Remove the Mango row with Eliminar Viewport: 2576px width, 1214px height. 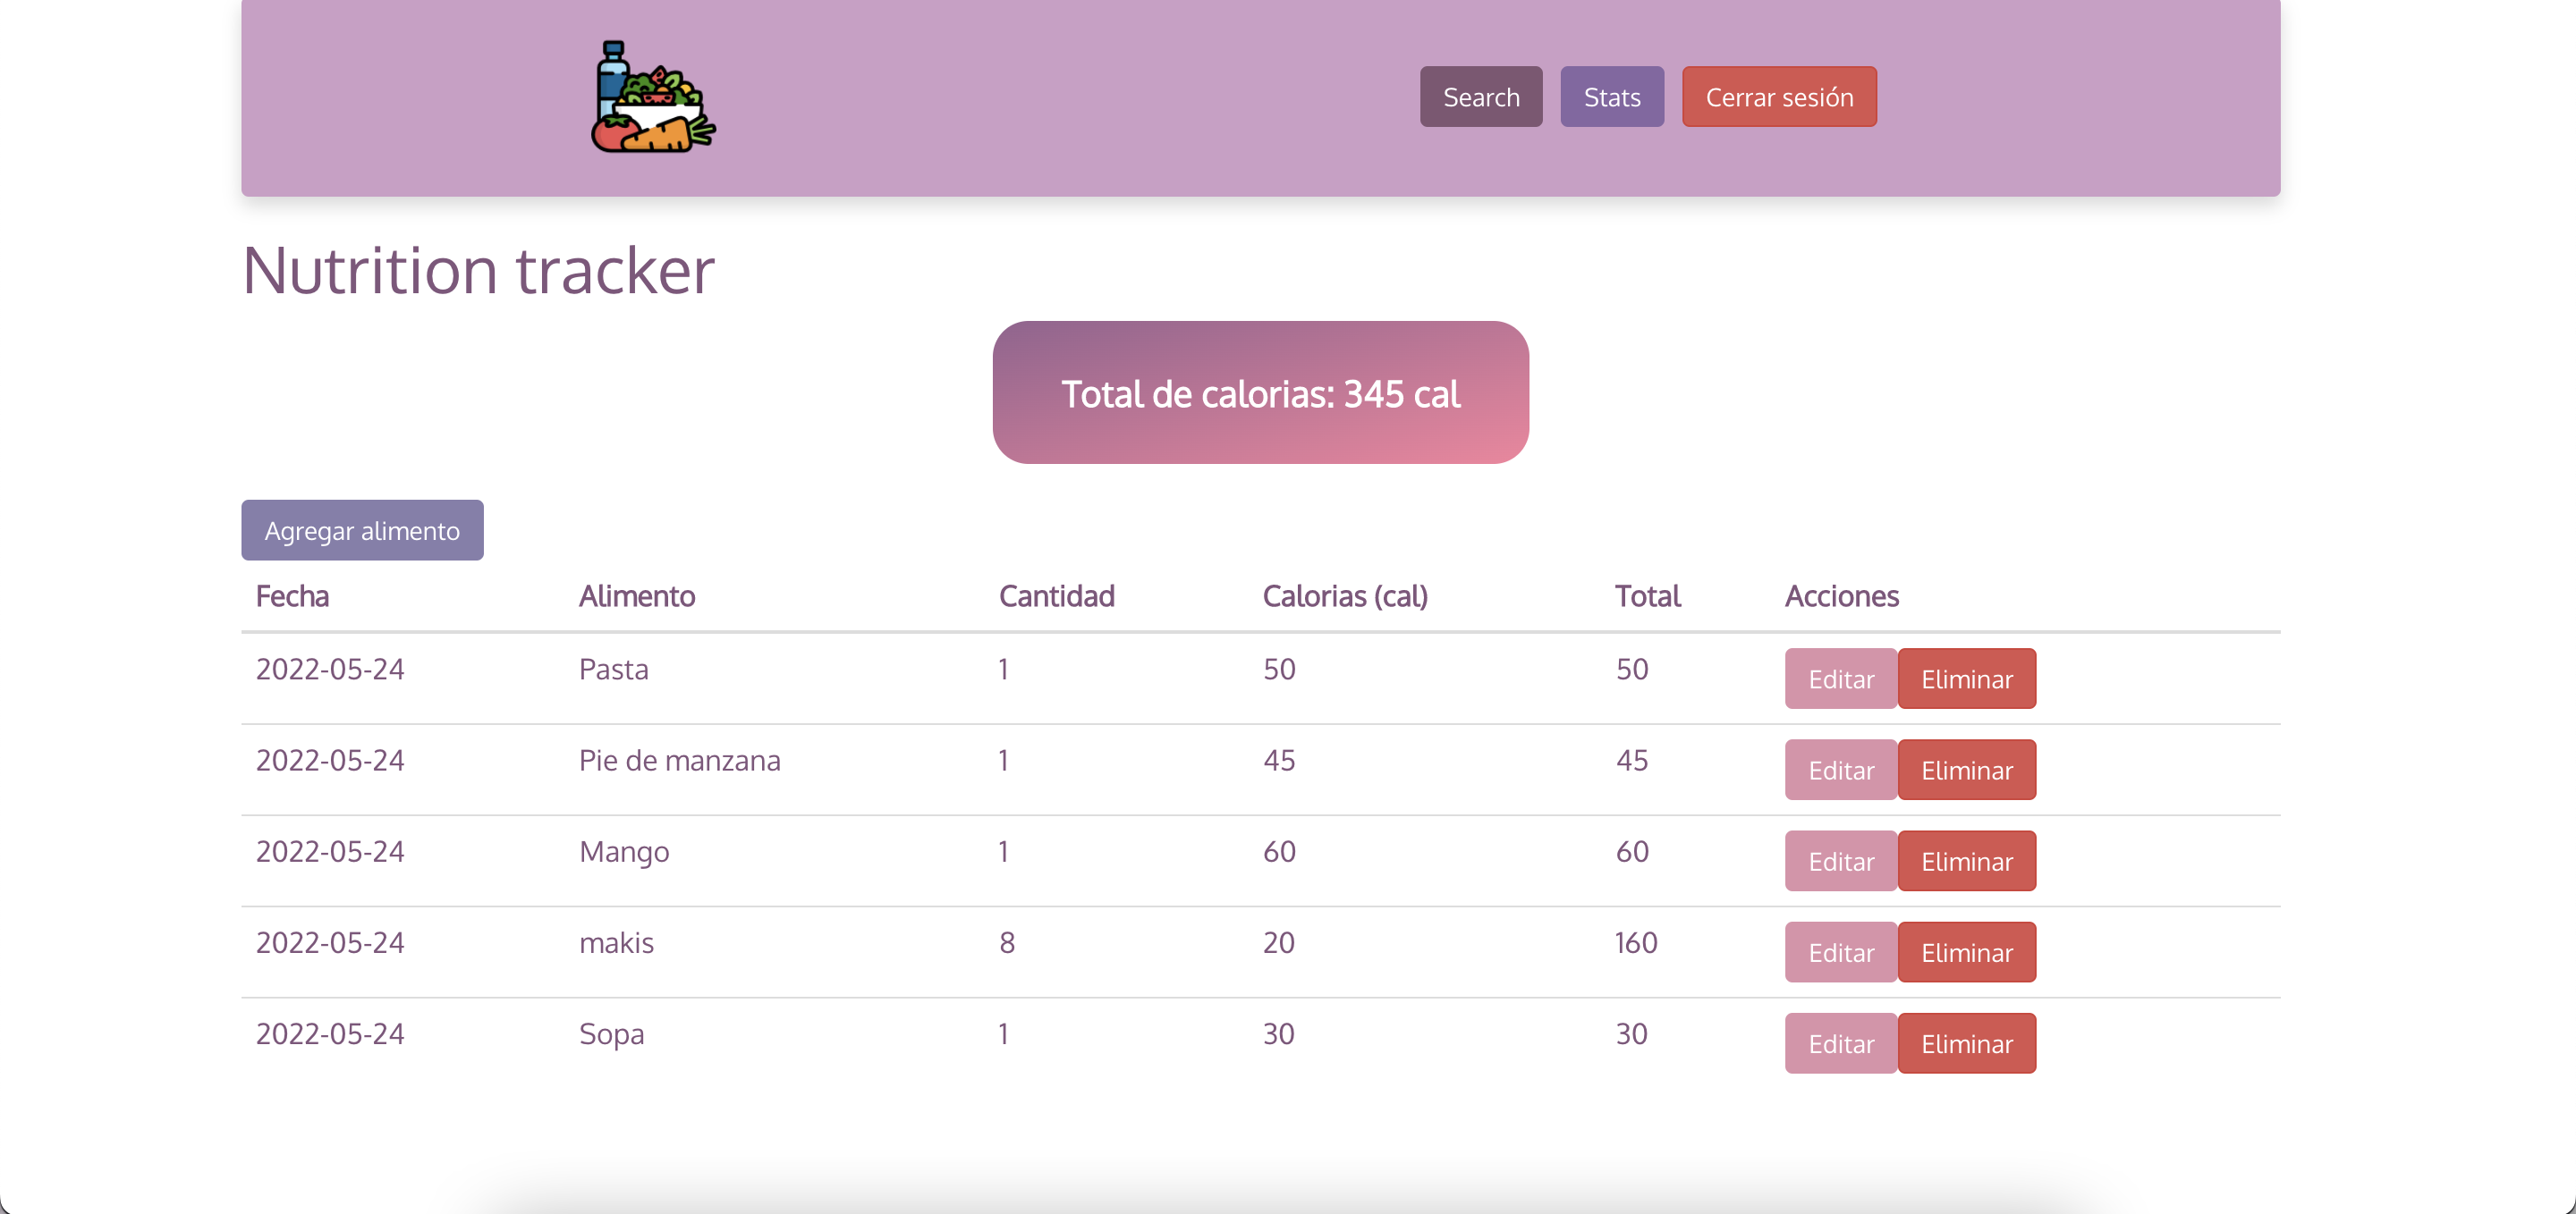tap(1967, 861)
